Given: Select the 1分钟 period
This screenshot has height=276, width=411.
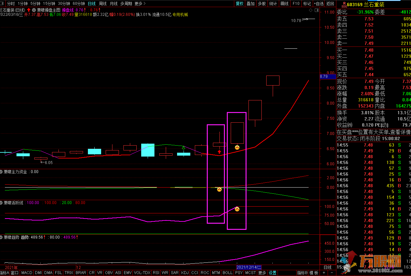Looking at the screenshot, I should [x=23, y=4].
